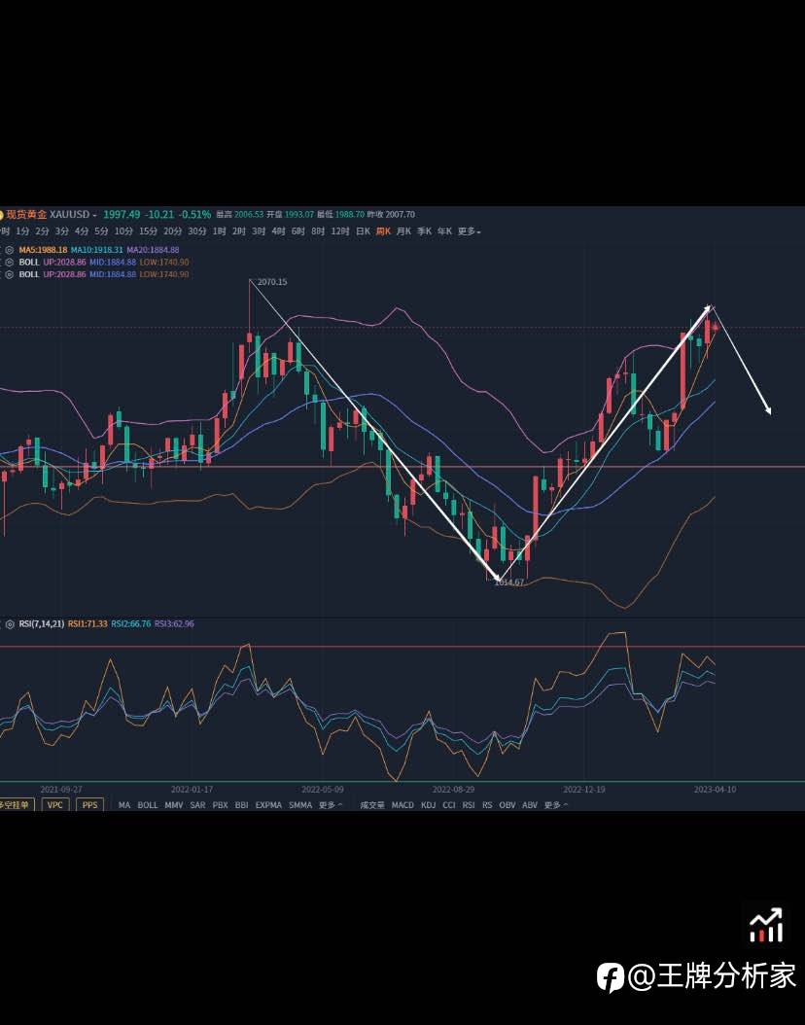Expand 更多 timeframes next to 年K
This screenshot has width=805, height=1025.
tap(469, 231)
